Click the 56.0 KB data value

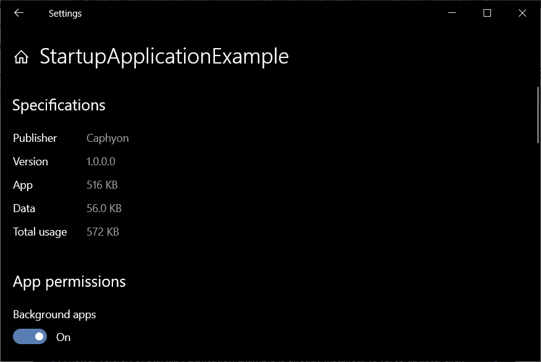point(104,208)
